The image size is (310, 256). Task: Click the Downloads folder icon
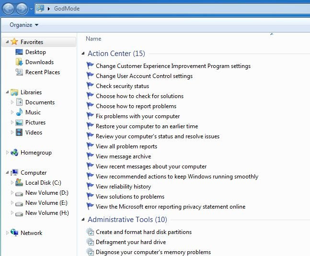[x=19, y=62]
